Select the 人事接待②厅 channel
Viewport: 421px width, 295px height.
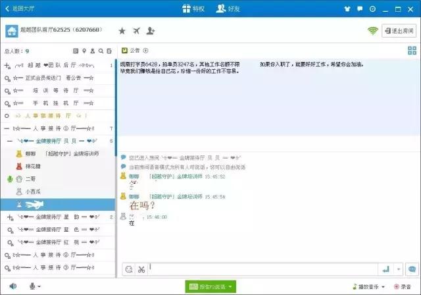pos(57,255)
